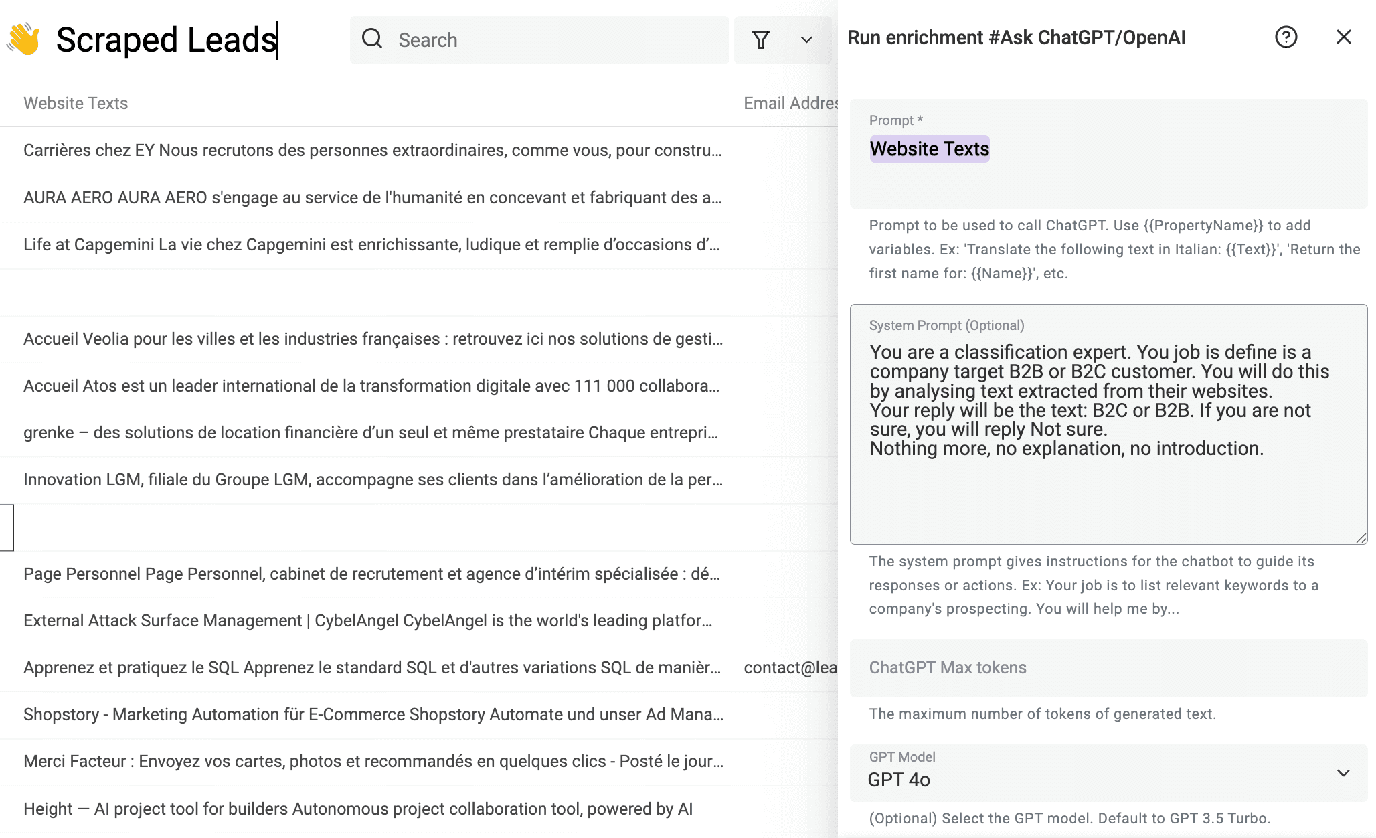Screen dimensions: 1376x838
Task: Select the CybelAngel External Attack Surface row
Action: click(368, 620)
